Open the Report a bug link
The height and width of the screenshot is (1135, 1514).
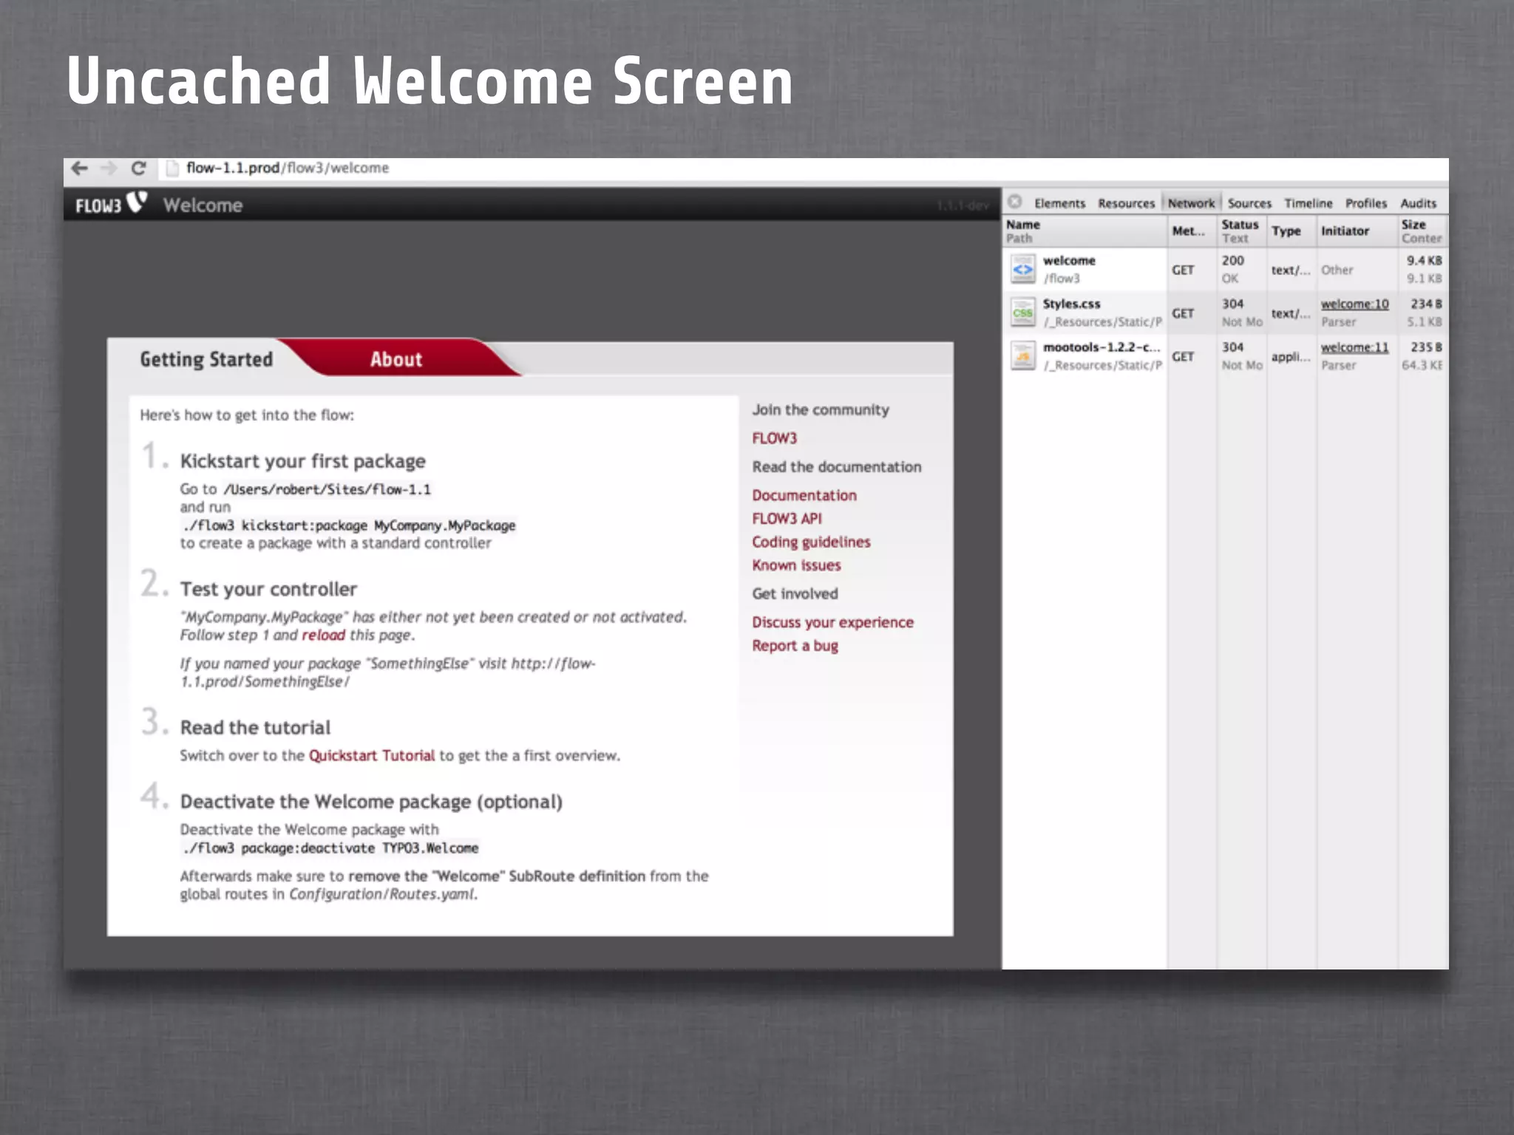[x=795, y=645]
